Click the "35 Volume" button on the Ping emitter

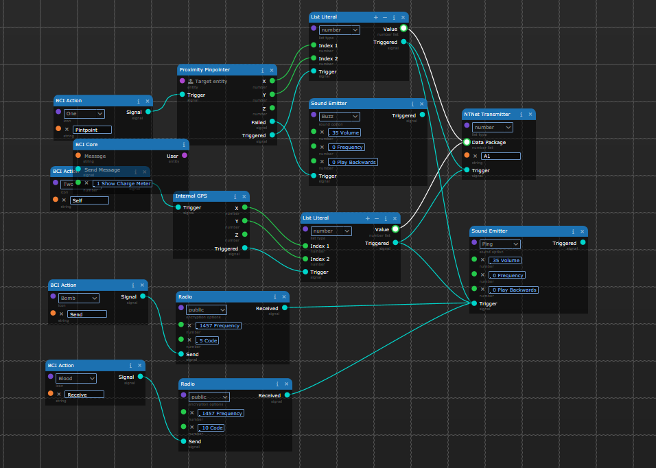point(505,260)
